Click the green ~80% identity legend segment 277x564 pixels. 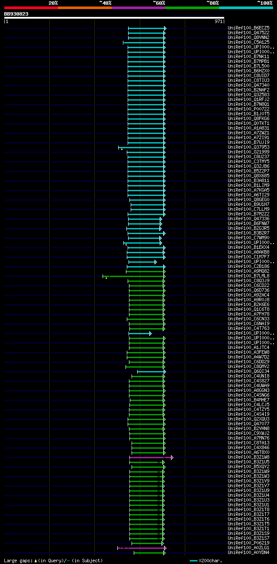pos(192,7)
